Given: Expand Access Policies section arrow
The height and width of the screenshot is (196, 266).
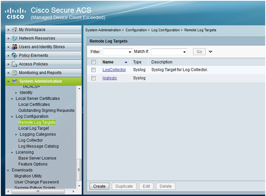Looking at the screenshot, I should point(8,64).
